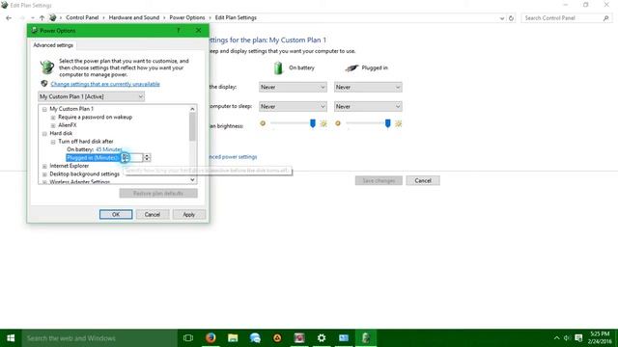Screen dimensions: 618x347
Task: Open the chat bubbles app in taskbar
Action: point(255,337)
